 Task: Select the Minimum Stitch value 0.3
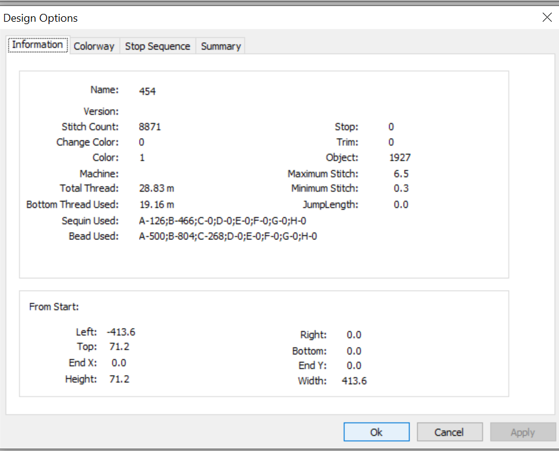pyautogui.click(x=401, y=188)
